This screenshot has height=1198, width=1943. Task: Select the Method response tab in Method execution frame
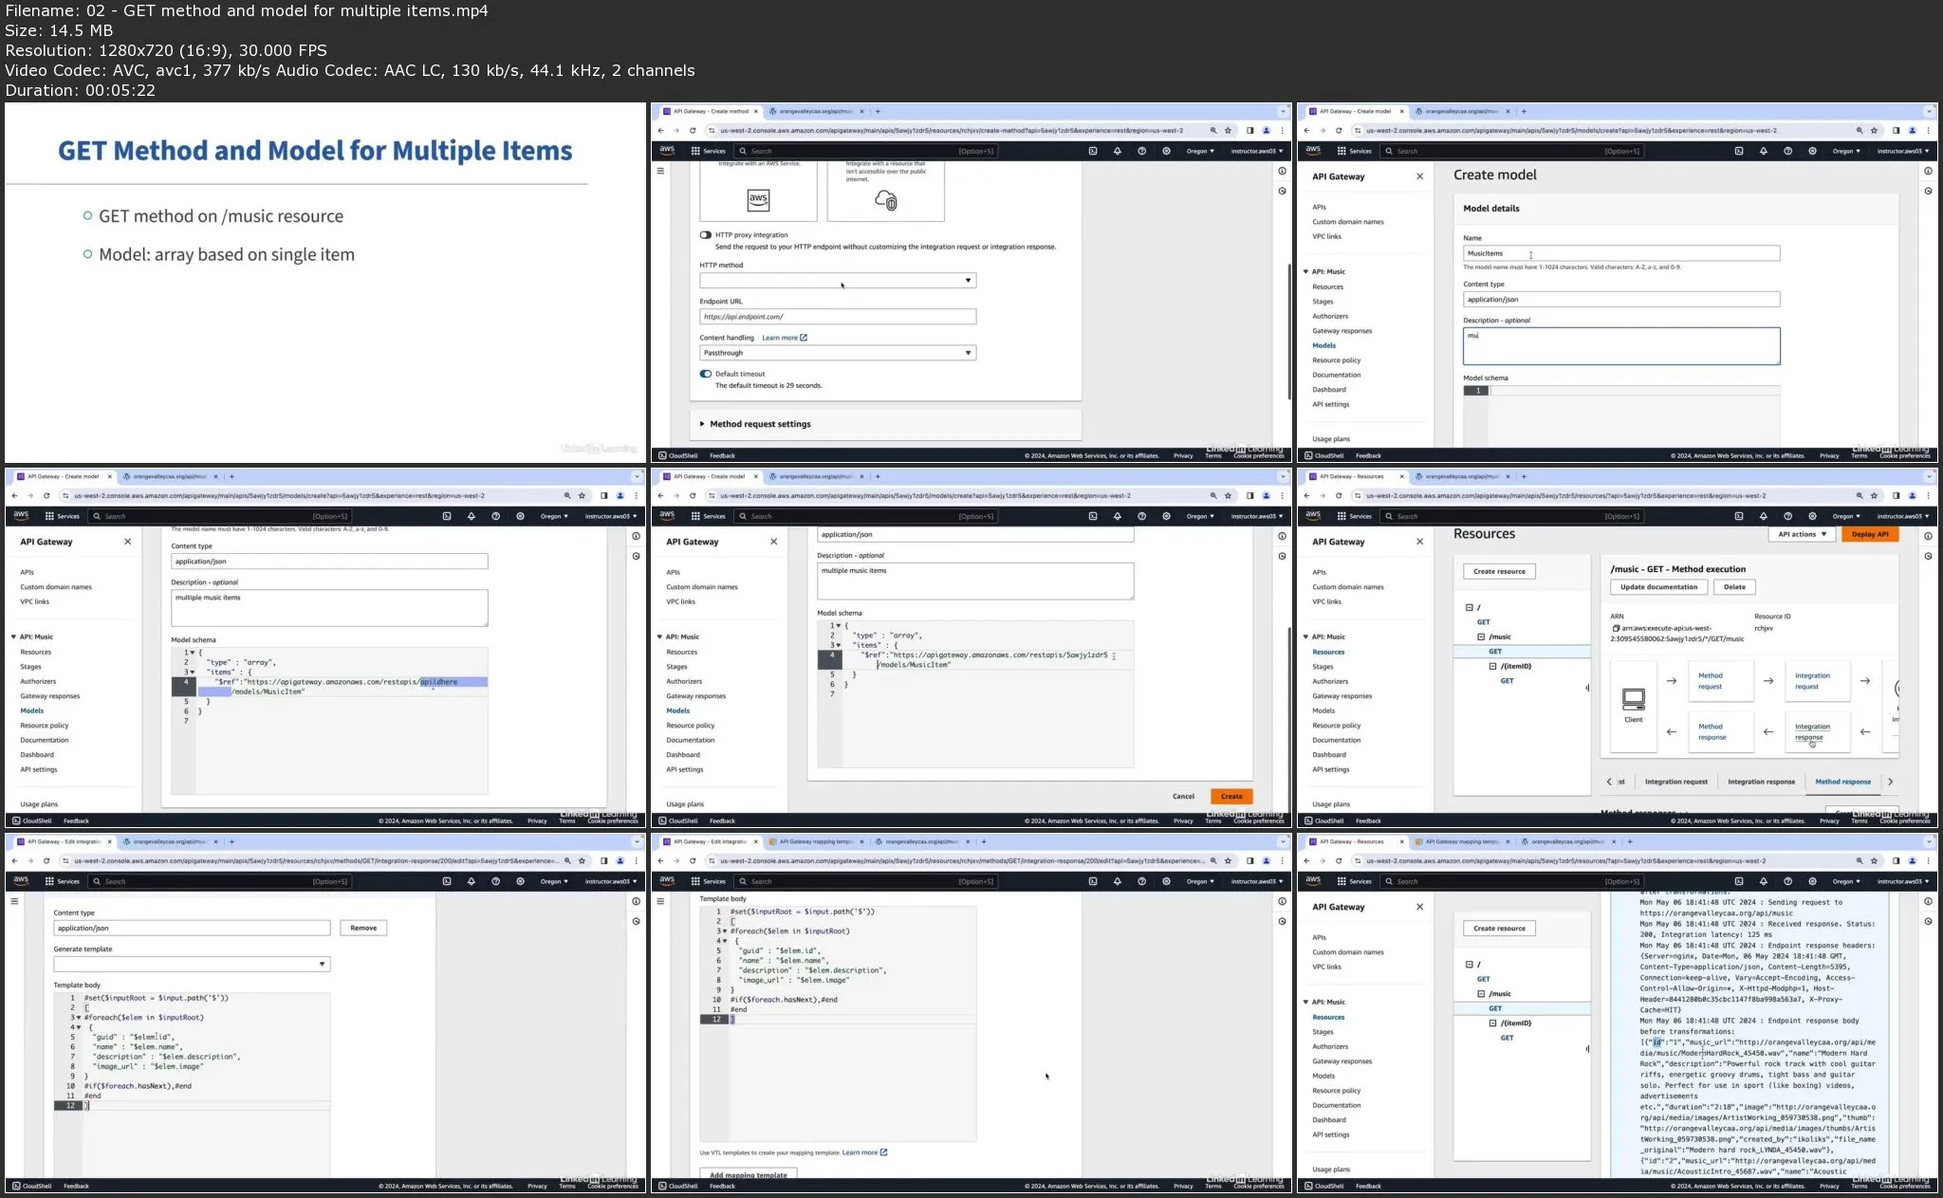1842,782
